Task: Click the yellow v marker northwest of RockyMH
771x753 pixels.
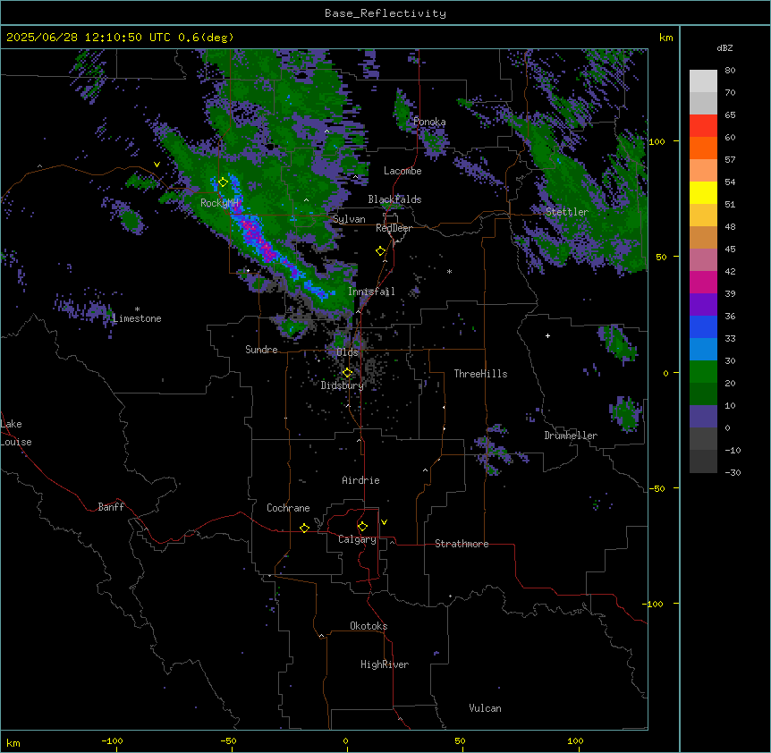Action: click(x=157, y=165)
